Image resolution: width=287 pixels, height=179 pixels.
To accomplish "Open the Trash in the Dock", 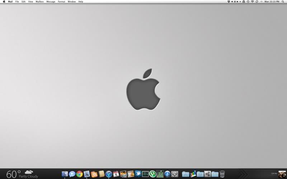I will [222, 174].
